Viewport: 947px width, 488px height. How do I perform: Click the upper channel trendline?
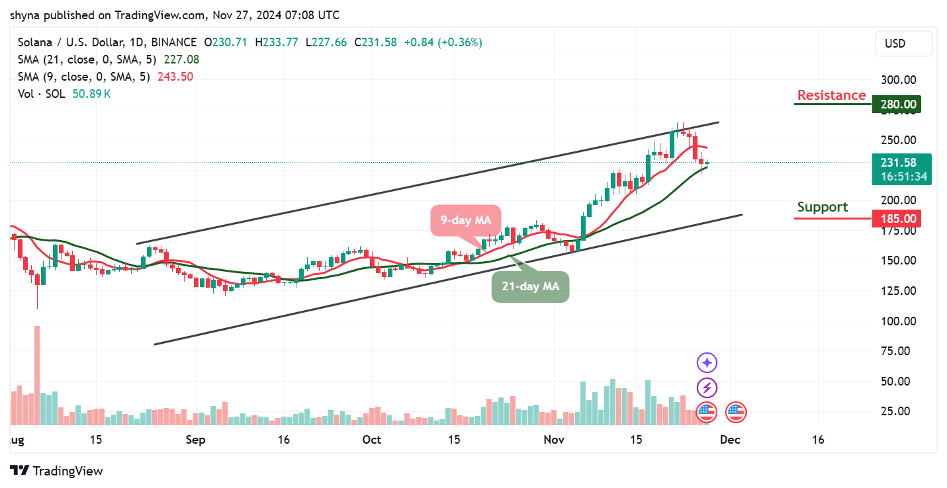point(428,183)
